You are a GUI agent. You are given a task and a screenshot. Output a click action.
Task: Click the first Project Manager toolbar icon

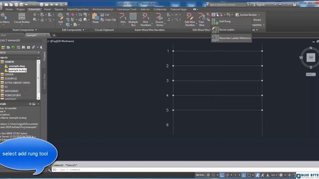pos(3,47)
